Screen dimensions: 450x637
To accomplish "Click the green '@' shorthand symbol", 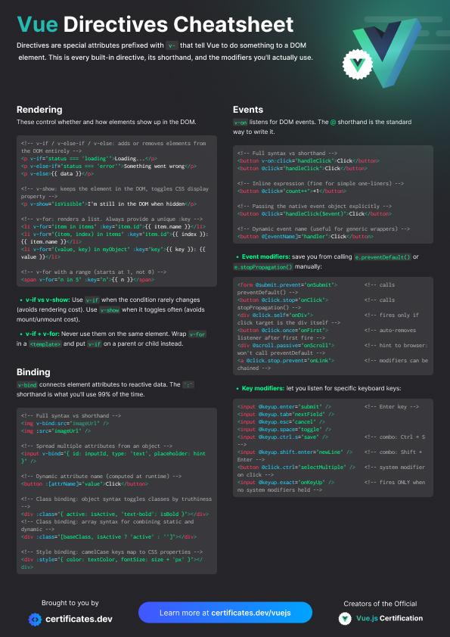I will (333, 122).
